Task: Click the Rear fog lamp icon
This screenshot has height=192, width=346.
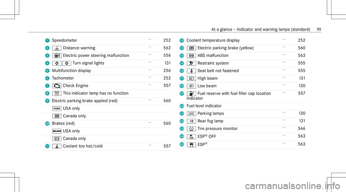Action: (191, 121)
